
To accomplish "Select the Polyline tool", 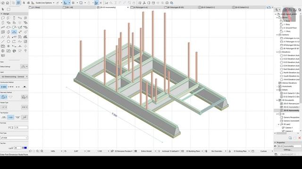I will tap(14, 41).
